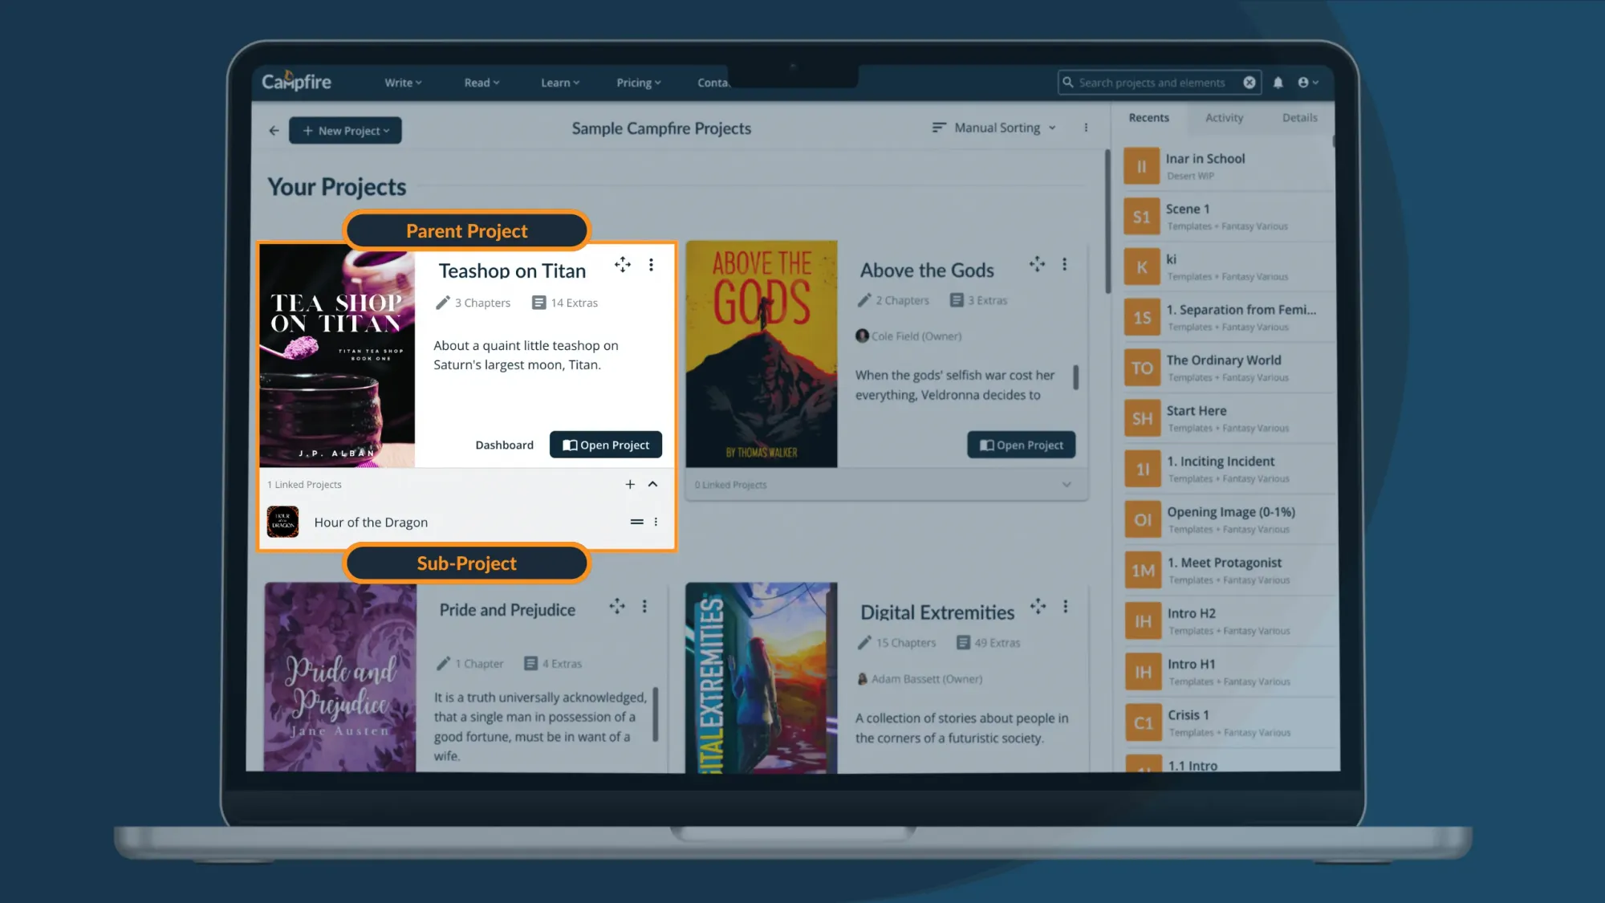This screenshot has height=903, width=1605.
Task: Click the C1 icon for Crisis 1
Action: click(x=1143, y=723)
